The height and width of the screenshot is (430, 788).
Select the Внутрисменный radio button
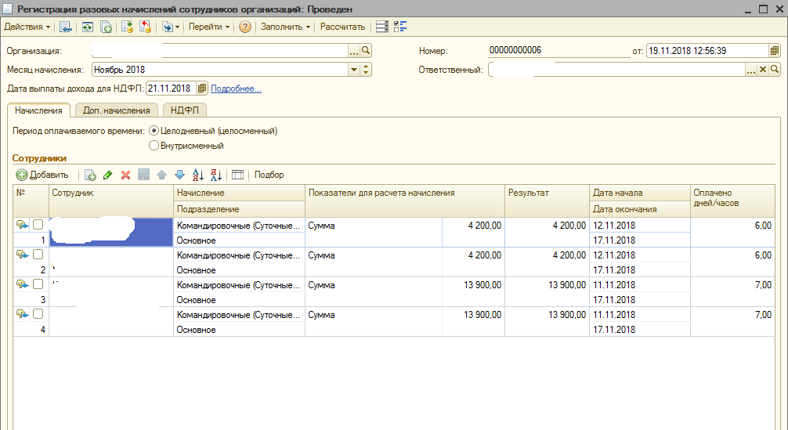click(x=154, y=145)
